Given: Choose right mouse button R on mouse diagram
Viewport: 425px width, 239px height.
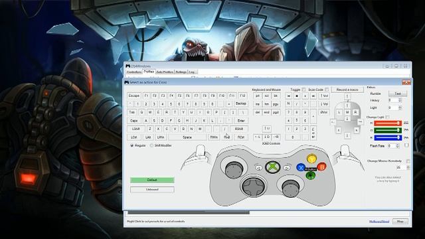Looking at the screenshot, I should [x=355, y=112].
